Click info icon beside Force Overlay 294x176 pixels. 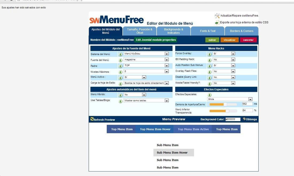pyautogui.click(x=209, y=54)
